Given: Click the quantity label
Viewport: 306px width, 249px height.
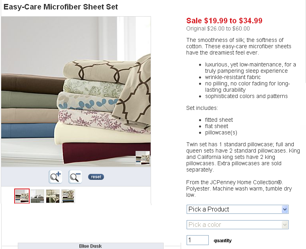Looking at the screenshot, I should pos(223,241).
